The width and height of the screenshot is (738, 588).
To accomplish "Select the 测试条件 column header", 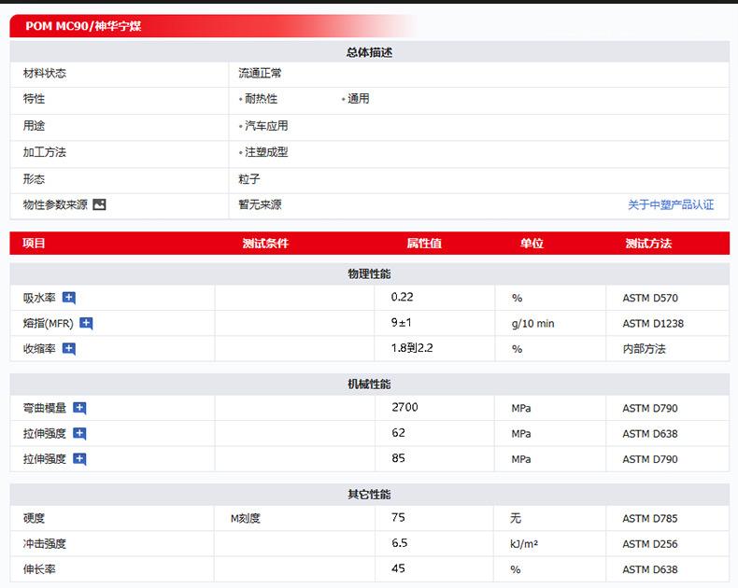I will (265, 244).
